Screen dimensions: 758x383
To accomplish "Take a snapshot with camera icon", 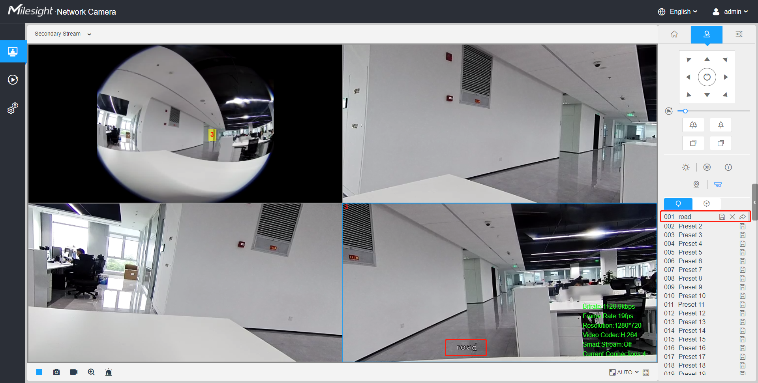I will 56,372.
